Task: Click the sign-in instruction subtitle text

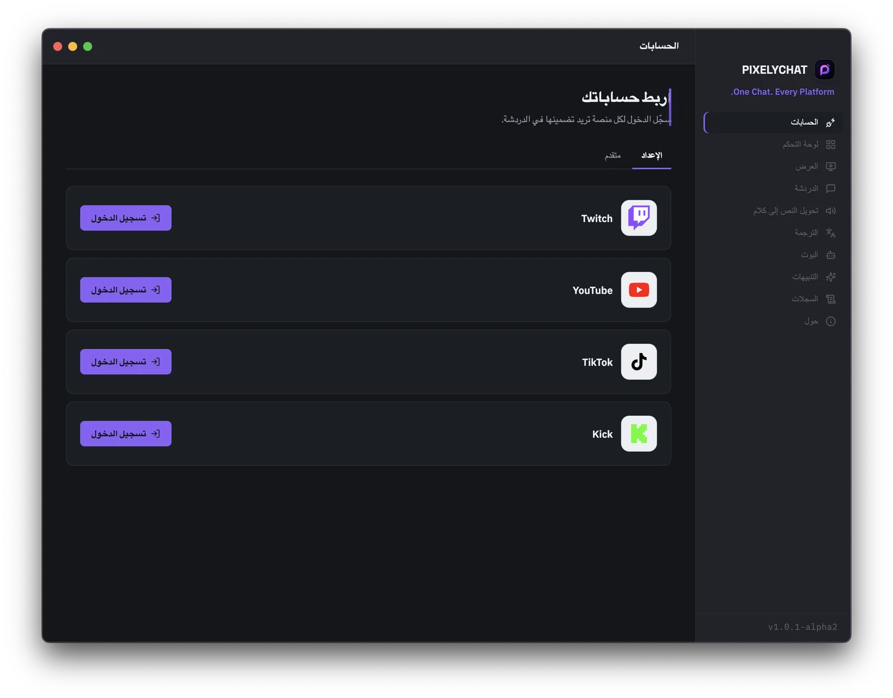Action: (x=585, y=119)
